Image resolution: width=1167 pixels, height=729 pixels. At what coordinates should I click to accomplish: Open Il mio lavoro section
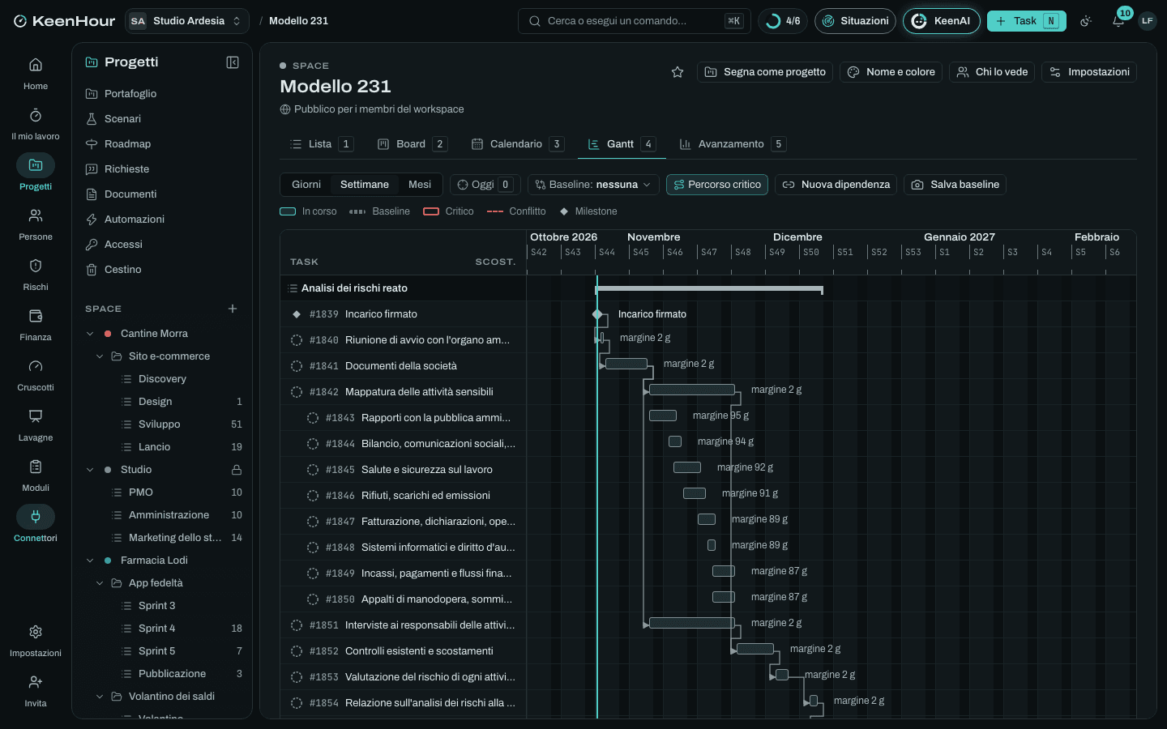tap(36, 124)
